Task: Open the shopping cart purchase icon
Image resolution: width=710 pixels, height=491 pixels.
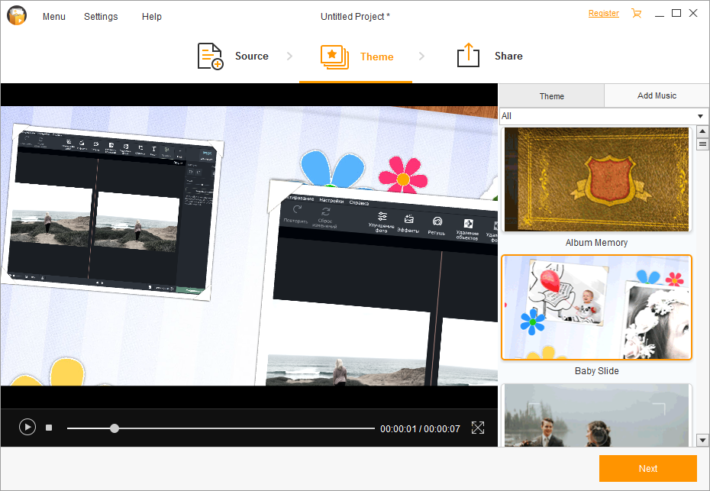Action: [x=636, y=14]
